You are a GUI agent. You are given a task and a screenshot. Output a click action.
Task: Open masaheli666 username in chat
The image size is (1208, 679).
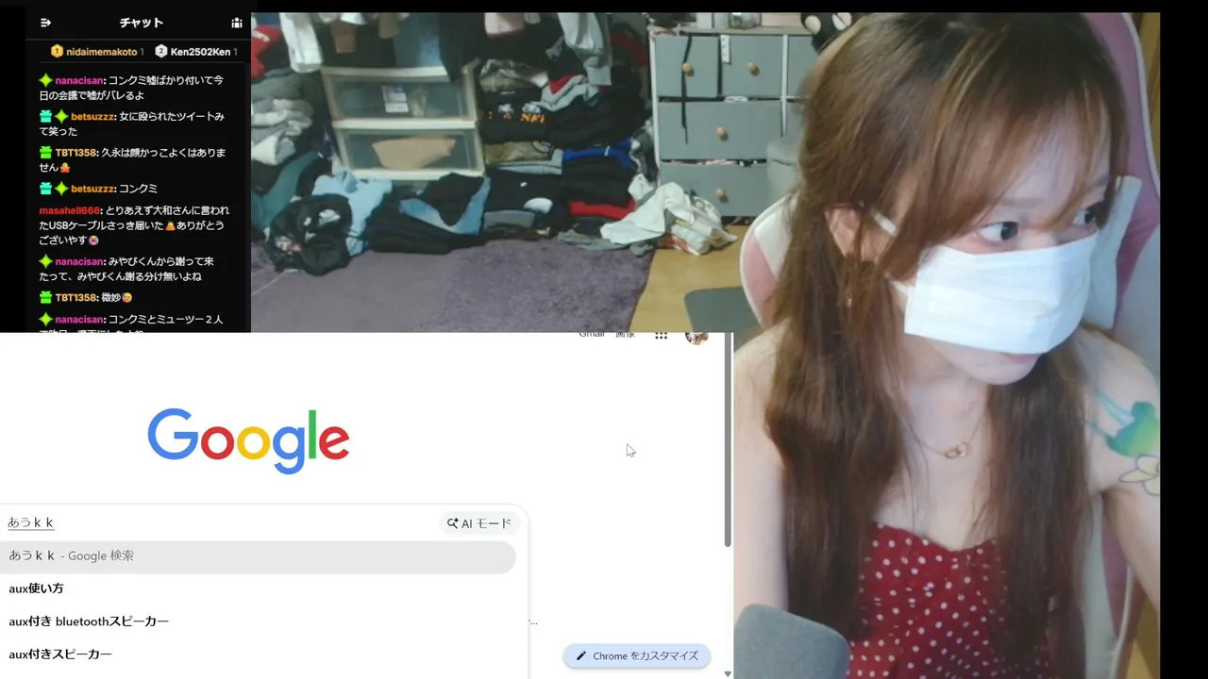click(69, 210)
